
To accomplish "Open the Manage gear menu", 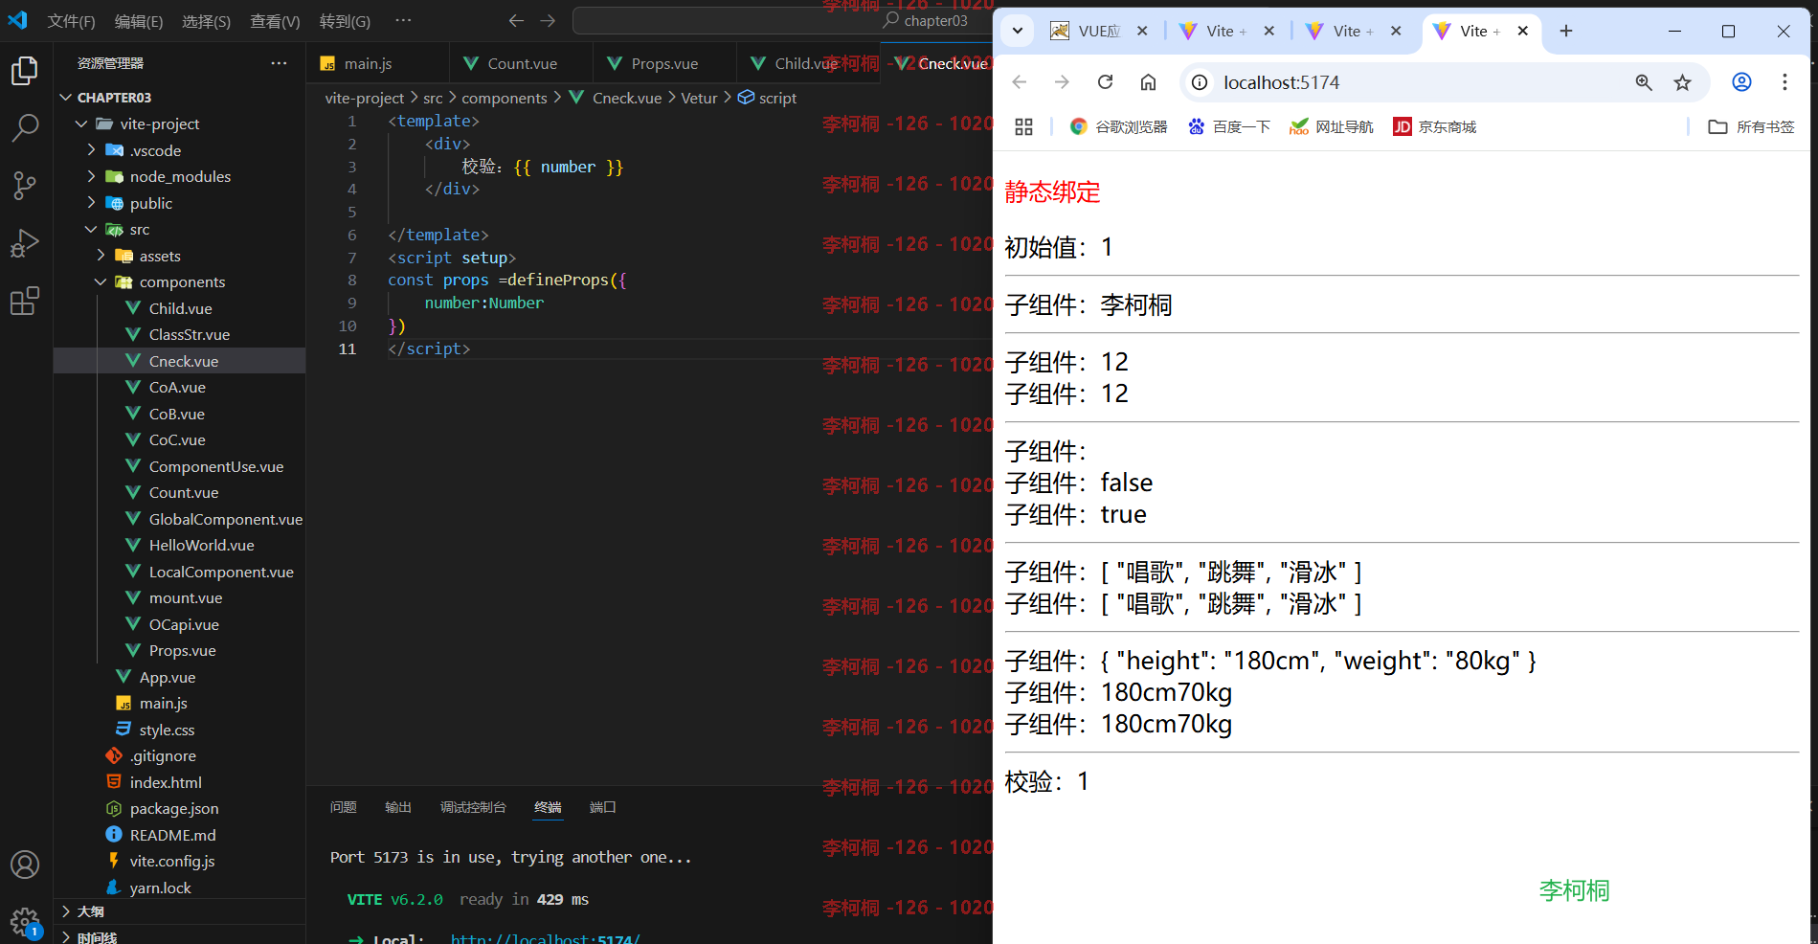I will (25, 923).
